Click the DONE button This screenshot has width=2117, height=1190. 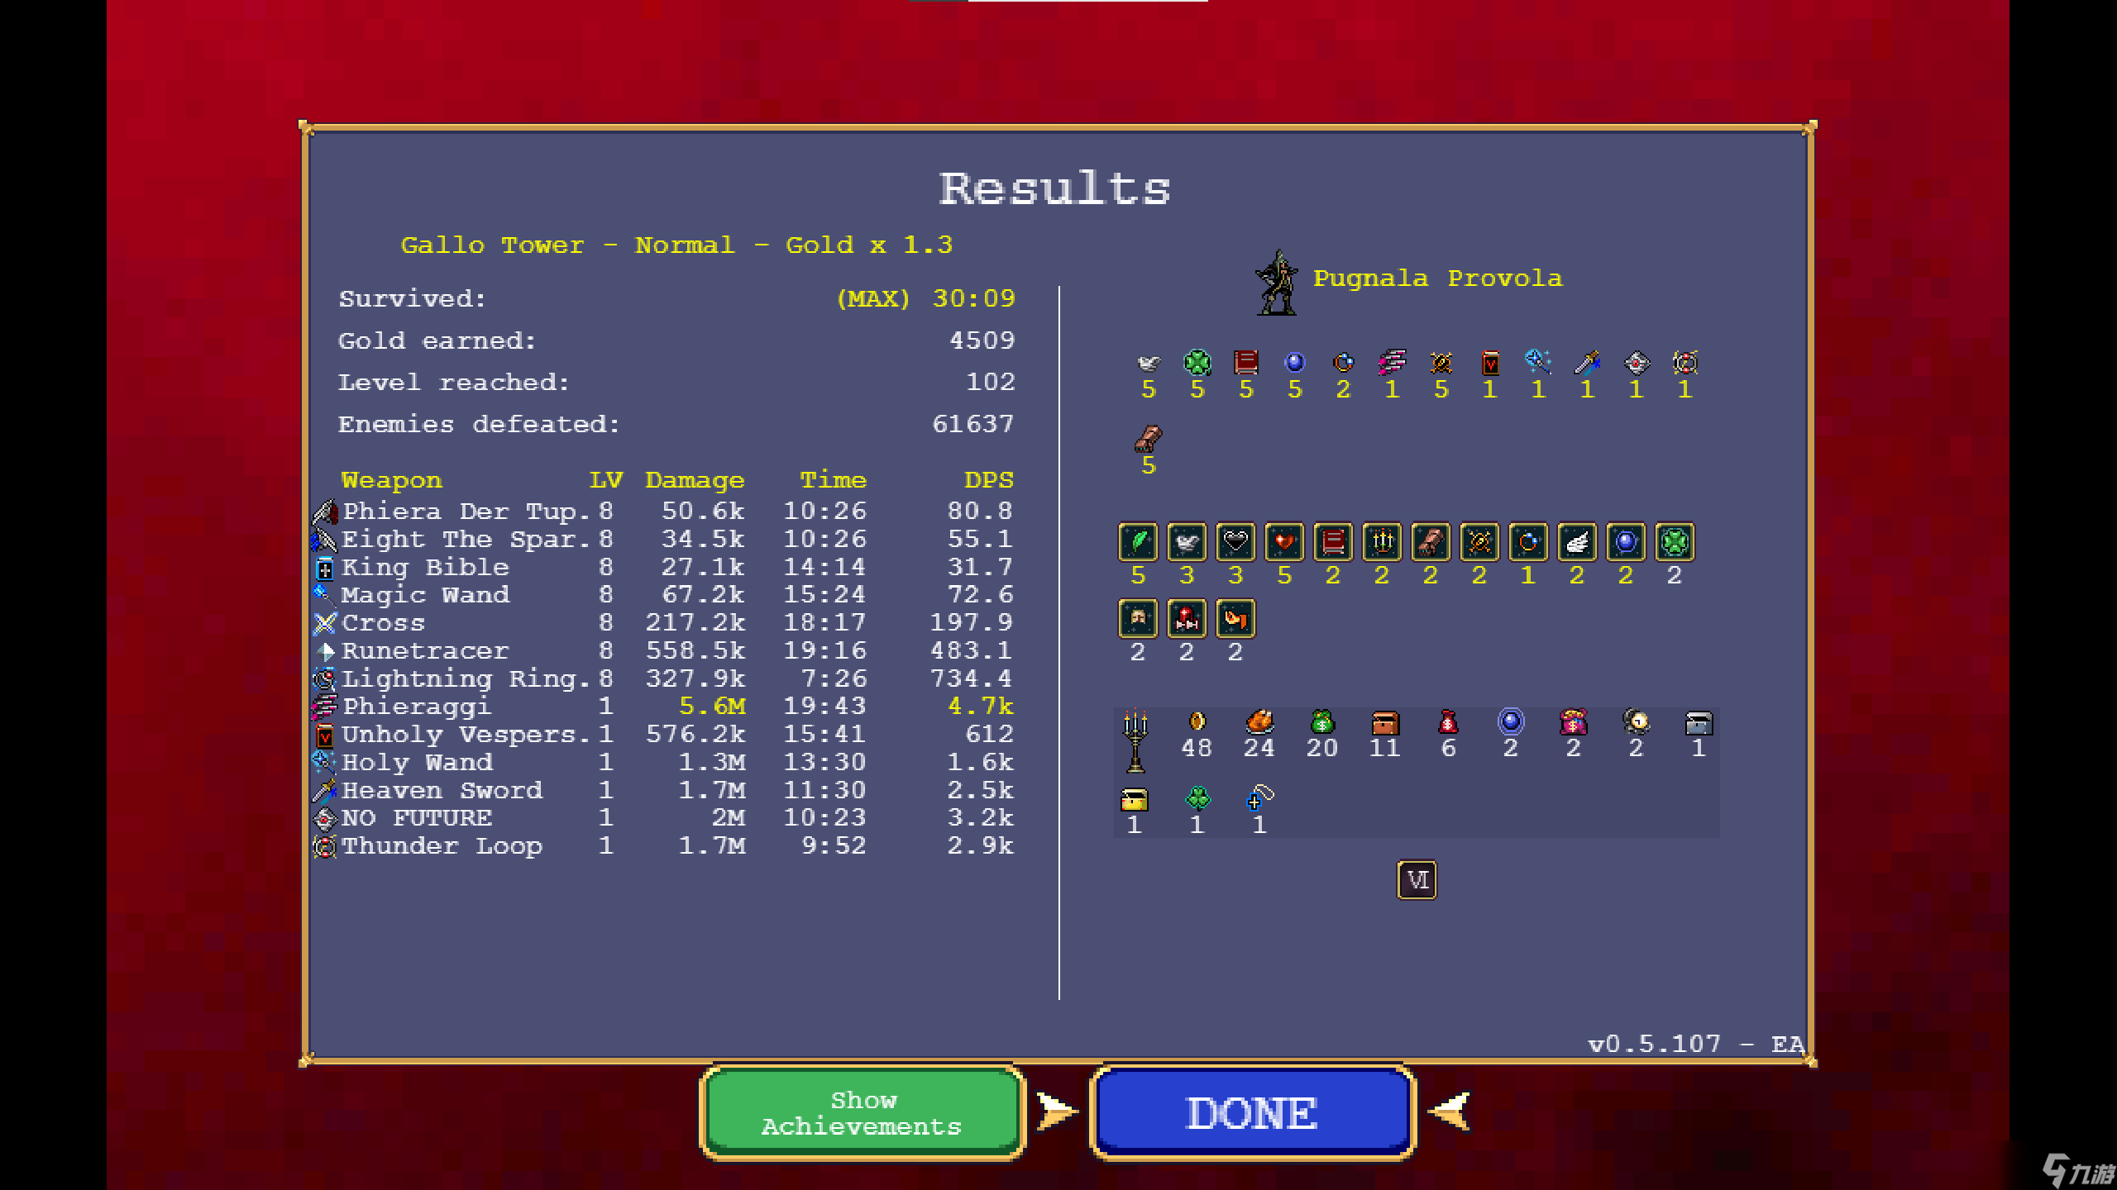(x=1252, y=1113)
